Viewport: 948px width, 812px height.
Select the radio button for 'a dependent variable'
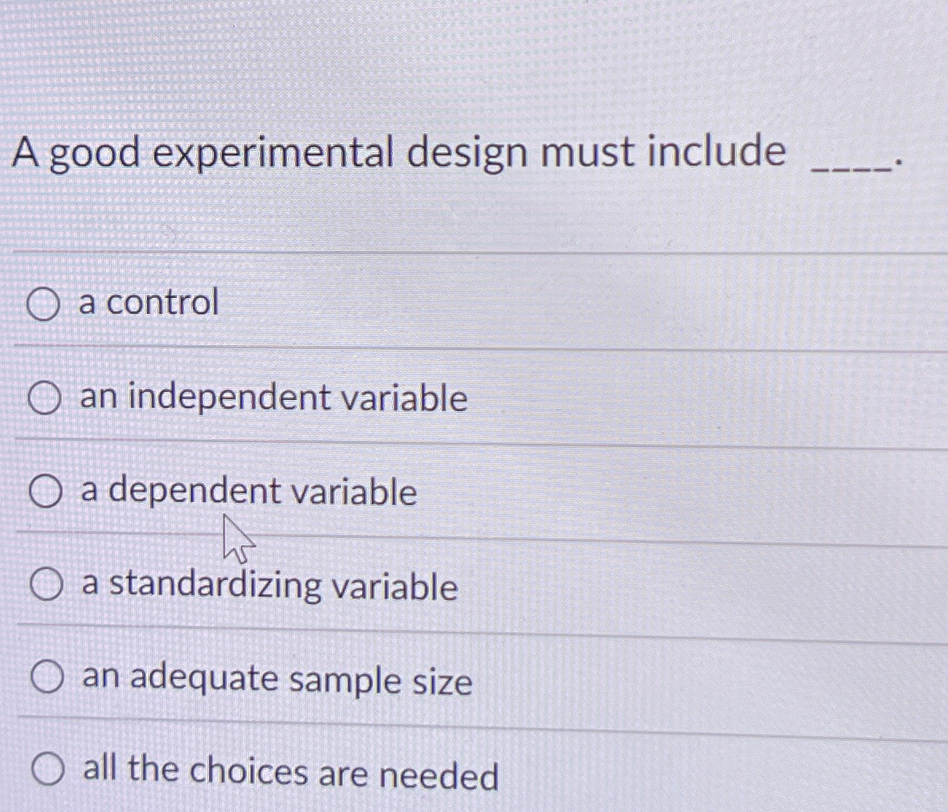pos(44,492)
